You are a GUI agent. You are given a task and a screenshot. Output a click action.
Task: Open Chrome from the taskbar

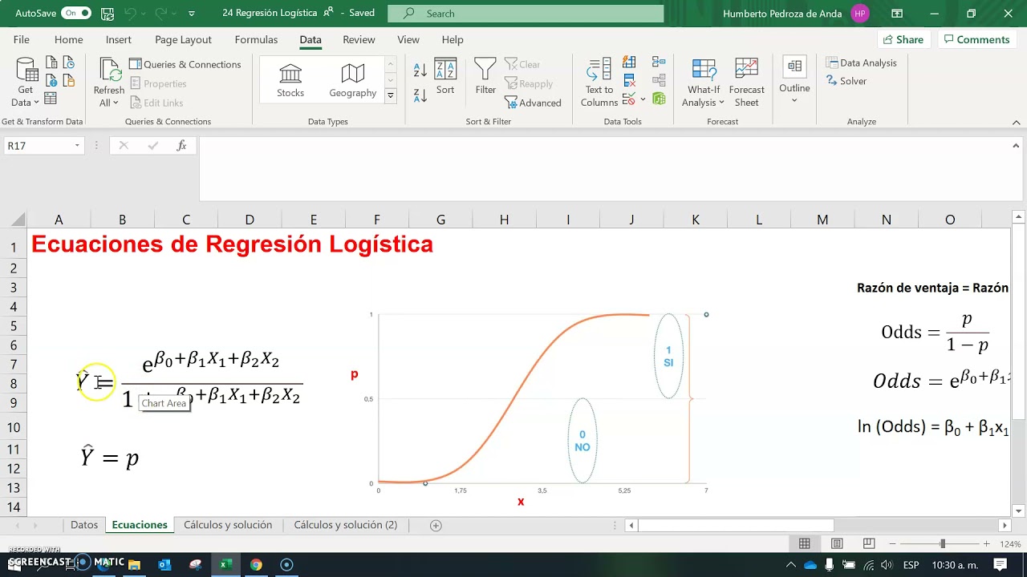tap(256, 565)
